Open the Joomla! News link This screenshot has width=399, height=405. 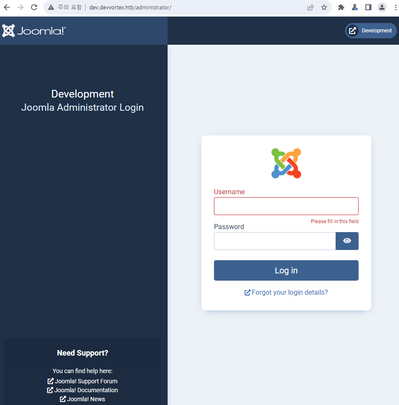(x=83, y=399)
